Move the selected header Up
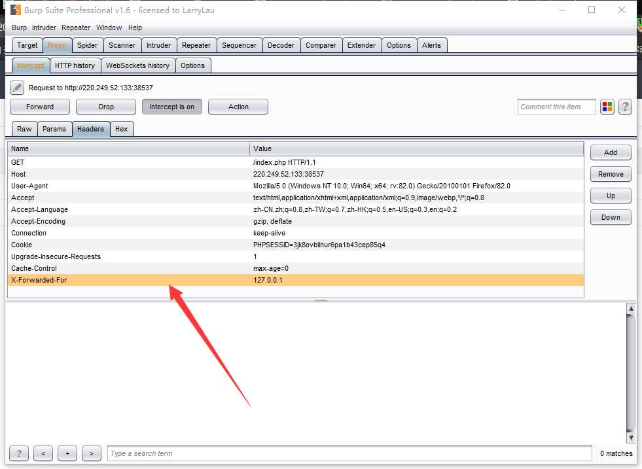Screen dimensions: 642x469 click(x=611, y=196)
